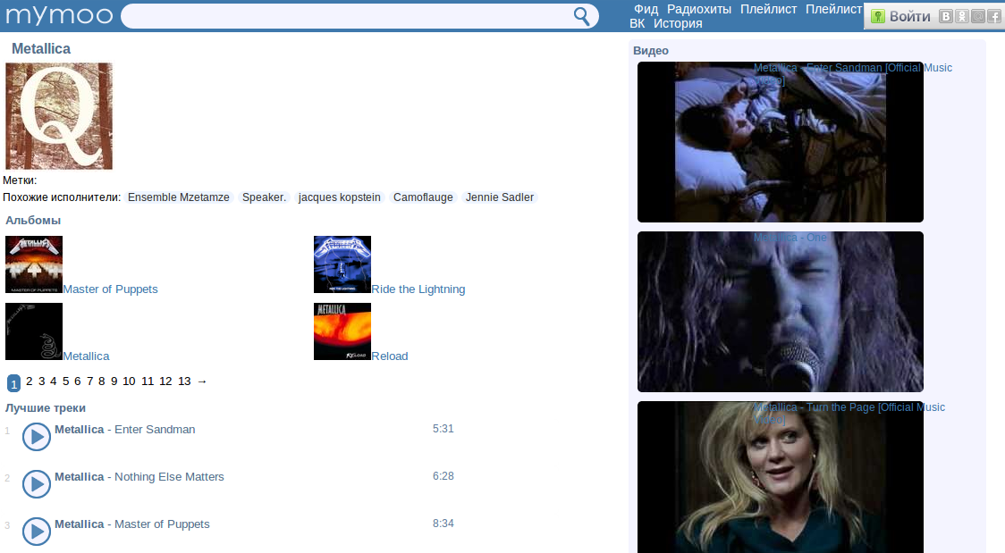The image size is (1005, 553).
Task: Log in with Facebook icon
Action: click(x=994, y=17)
